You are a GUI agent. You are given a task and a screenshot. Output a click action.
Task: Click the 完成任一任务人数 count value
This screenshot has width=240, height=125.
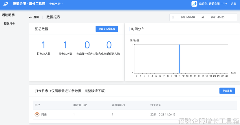87,45
